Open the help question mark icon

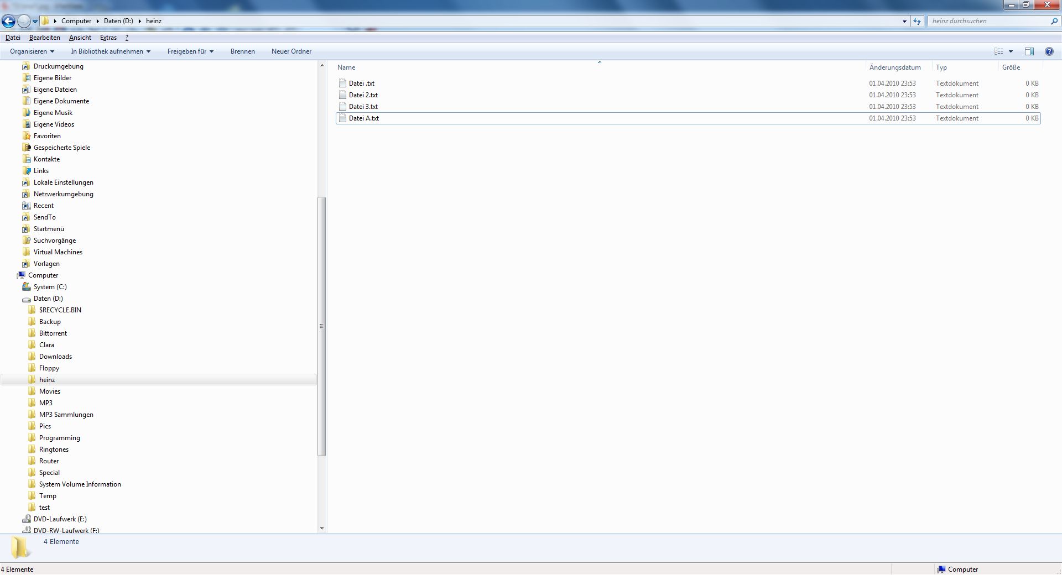(x=1049, y=51)
